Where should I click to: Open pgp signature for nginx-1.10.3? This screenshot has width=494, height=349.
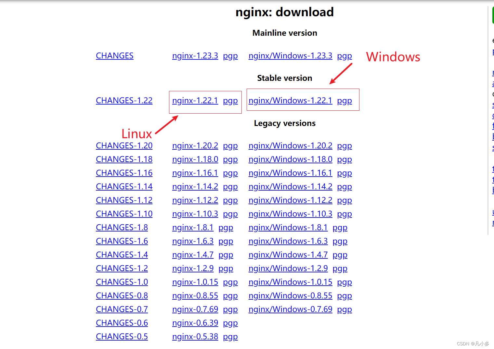230,214
